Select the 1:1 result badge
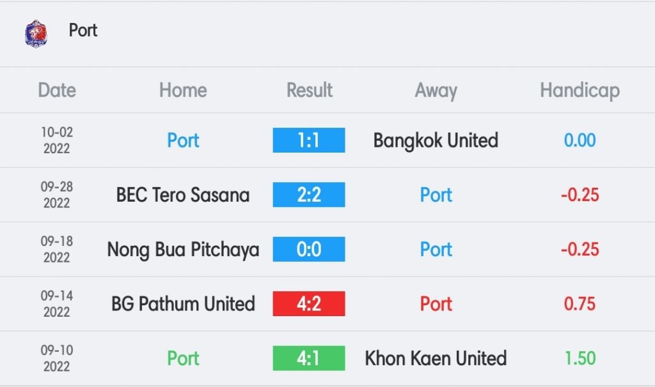 point(309,140)
